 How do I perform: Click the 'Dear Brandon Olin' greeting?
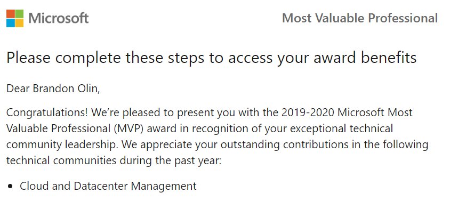[53, 89]
